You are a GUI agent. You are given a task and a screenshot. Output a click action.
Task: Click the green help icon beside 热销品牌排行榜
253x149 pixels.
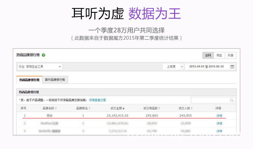pyautogui.click(x=44, y=55)
